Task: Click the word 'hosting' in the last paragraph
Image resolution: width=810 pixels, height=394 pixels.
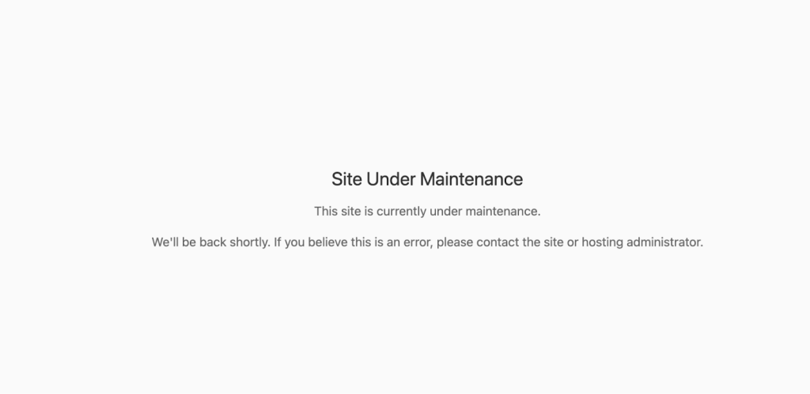Action: 602,242
